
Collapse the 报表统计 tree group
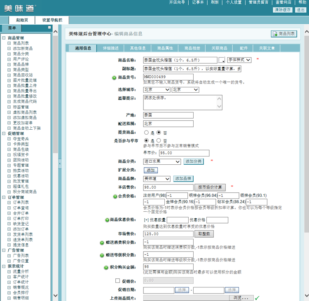pos(4,266)
